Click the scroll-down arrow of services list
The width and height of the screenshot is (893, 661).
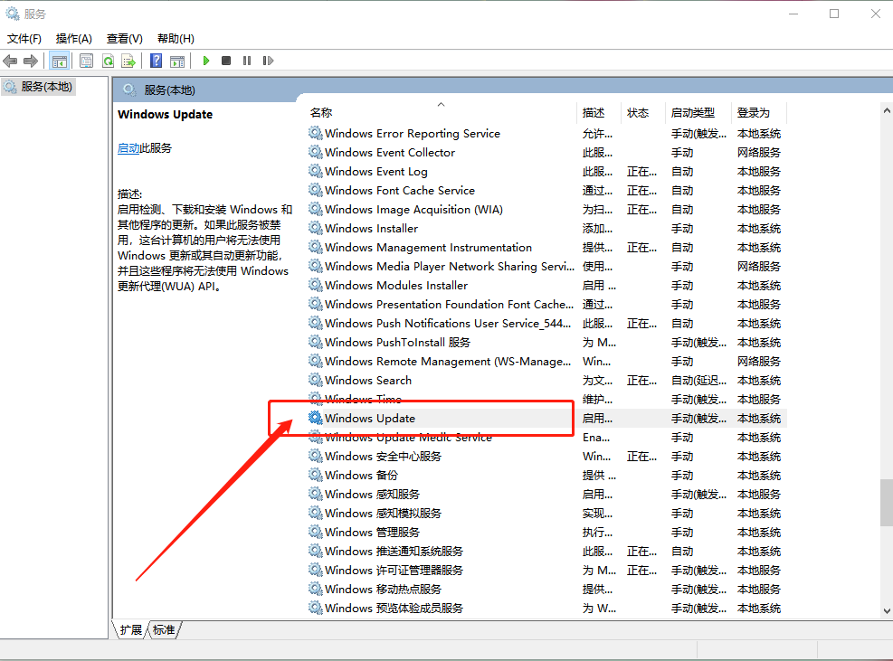click(x=886, y=611)
